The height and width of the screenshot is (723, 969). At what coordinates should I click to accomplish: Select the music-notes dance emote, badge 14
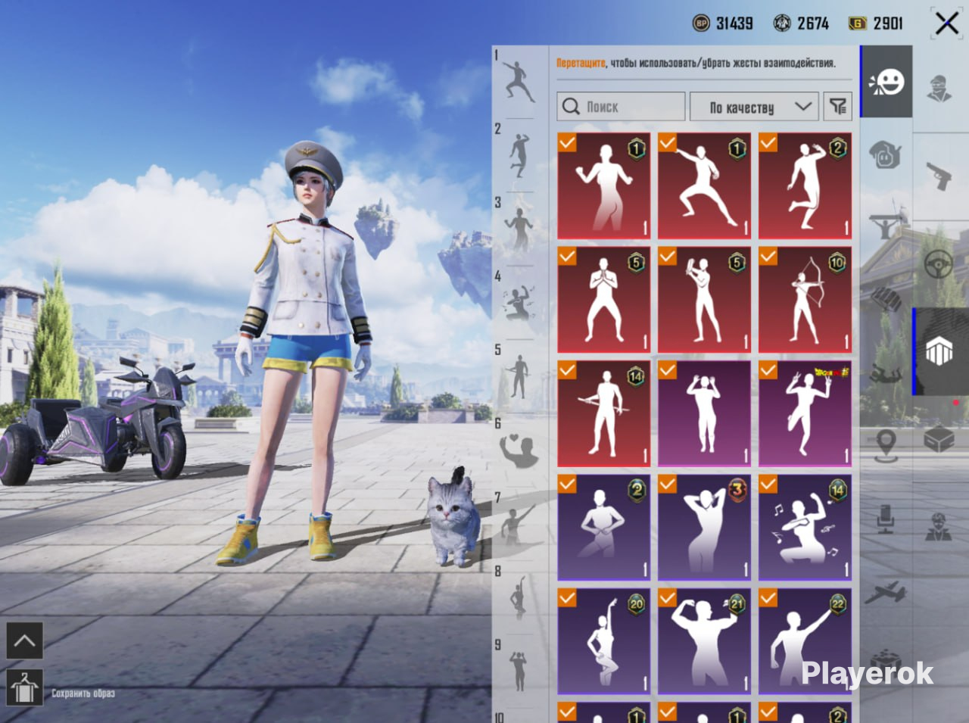[x=805, y=528]
